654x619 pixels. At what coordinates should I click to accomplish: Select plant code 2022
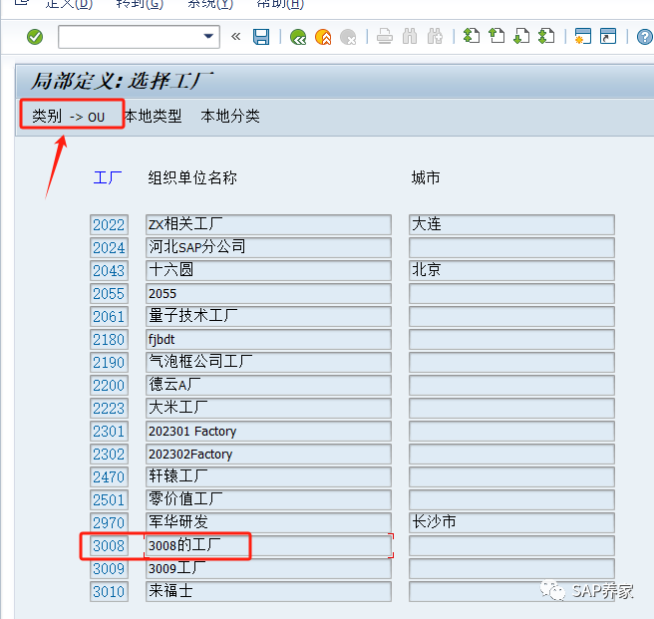tap(109, 225)
